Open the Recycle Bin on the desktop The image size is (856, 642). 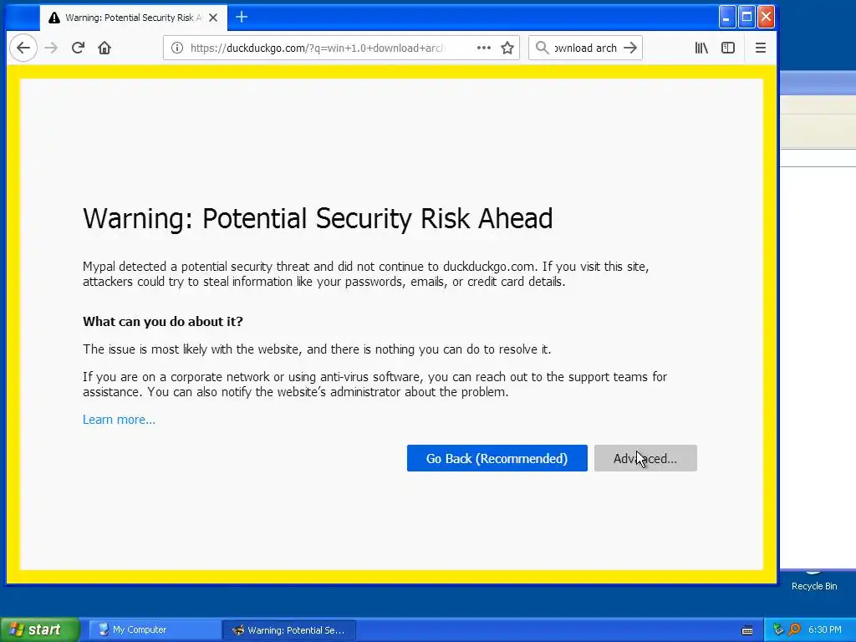(x=814, y=580)
